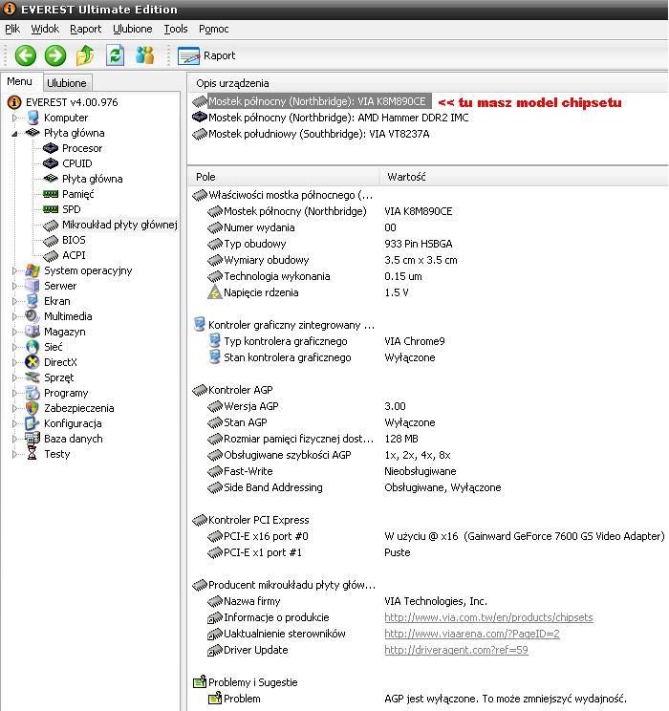Select Southbridge VIA VT8237A device row

click(x=311, y=134)
